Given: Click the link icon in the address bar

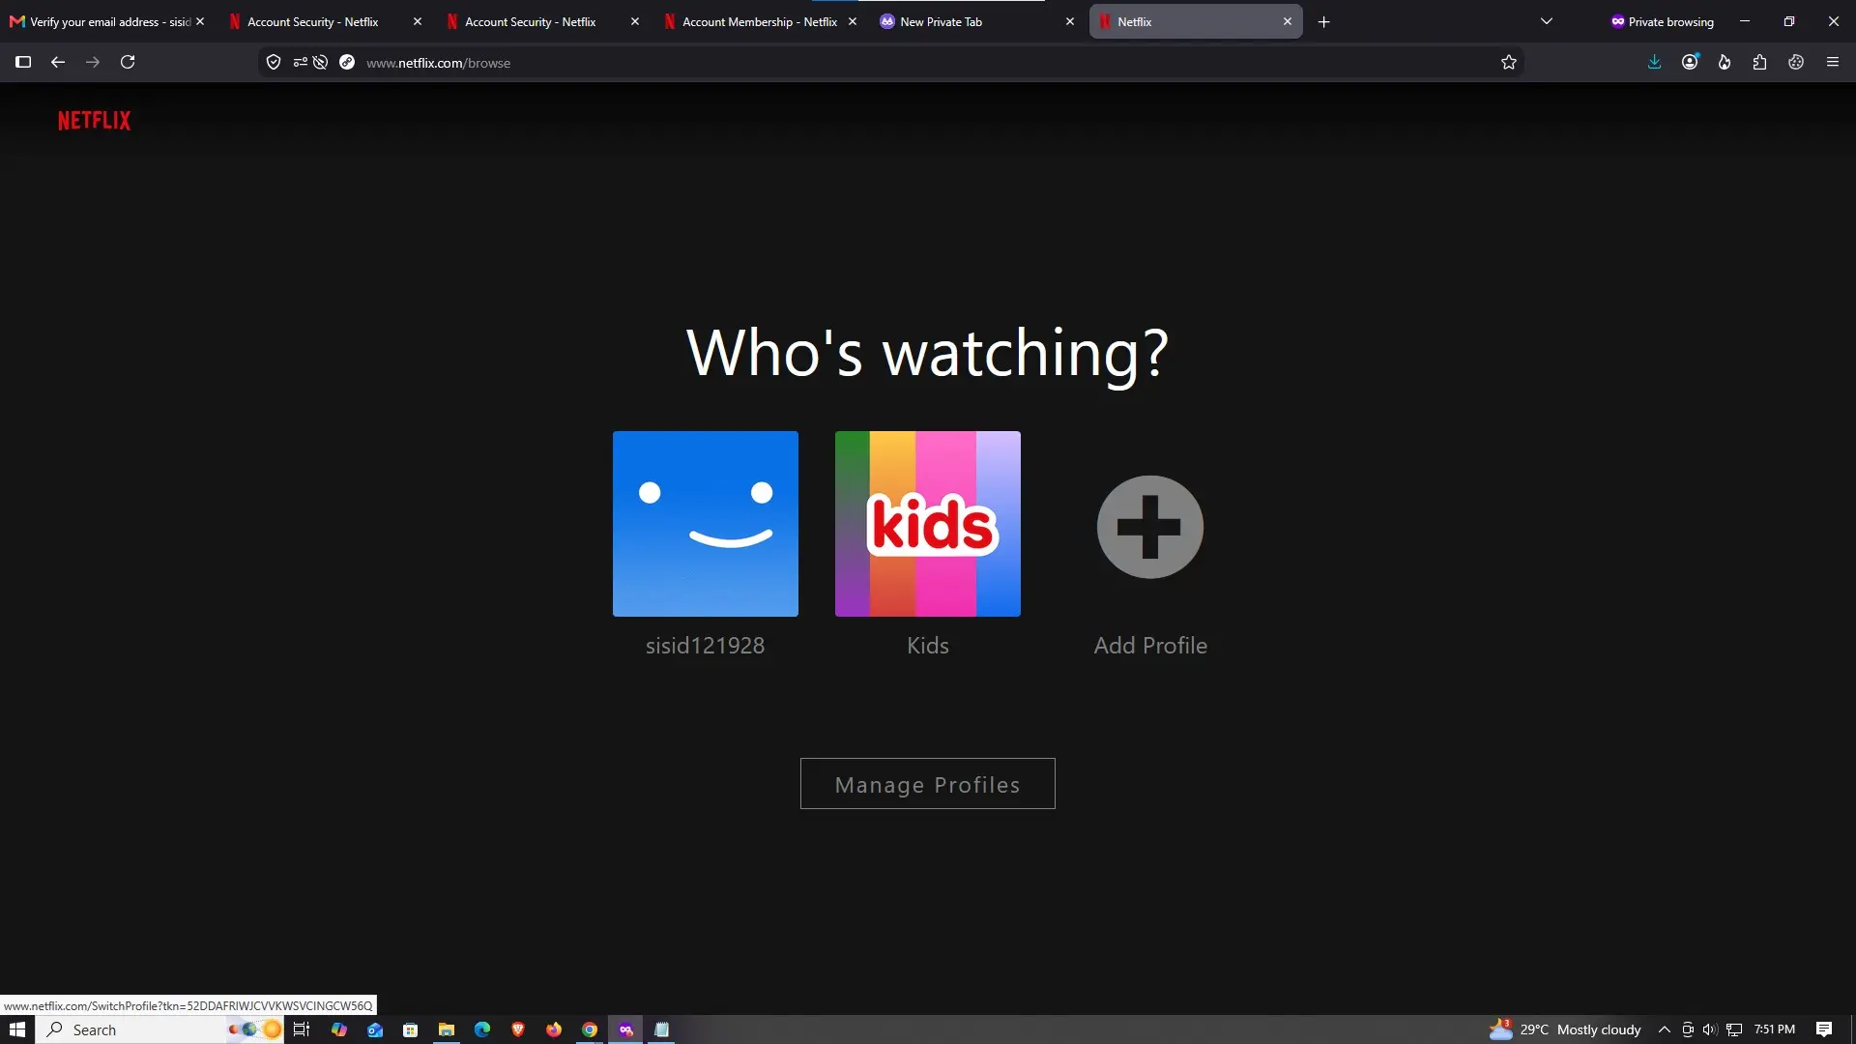Looking at the screenshot, I should (347, 62).
